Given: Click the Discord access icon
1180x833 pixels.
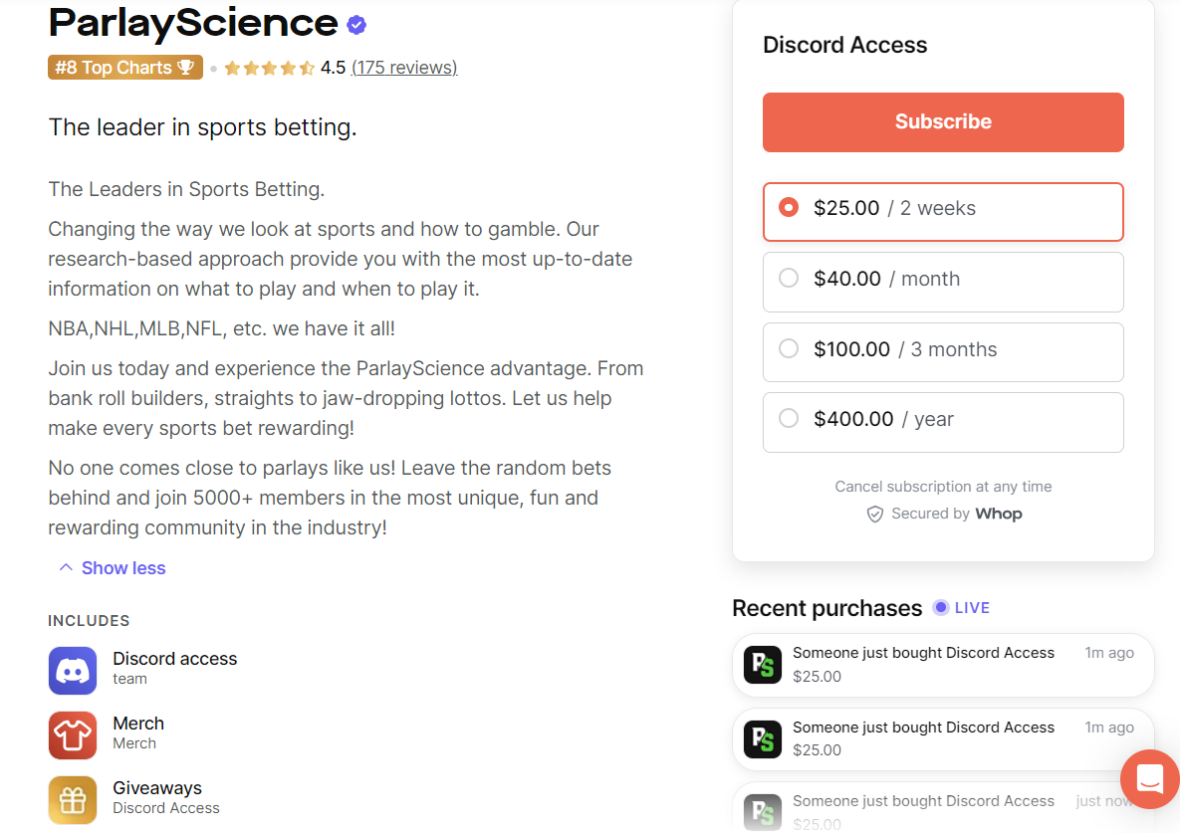Looking at the screenshot, I should click(72, 670).
